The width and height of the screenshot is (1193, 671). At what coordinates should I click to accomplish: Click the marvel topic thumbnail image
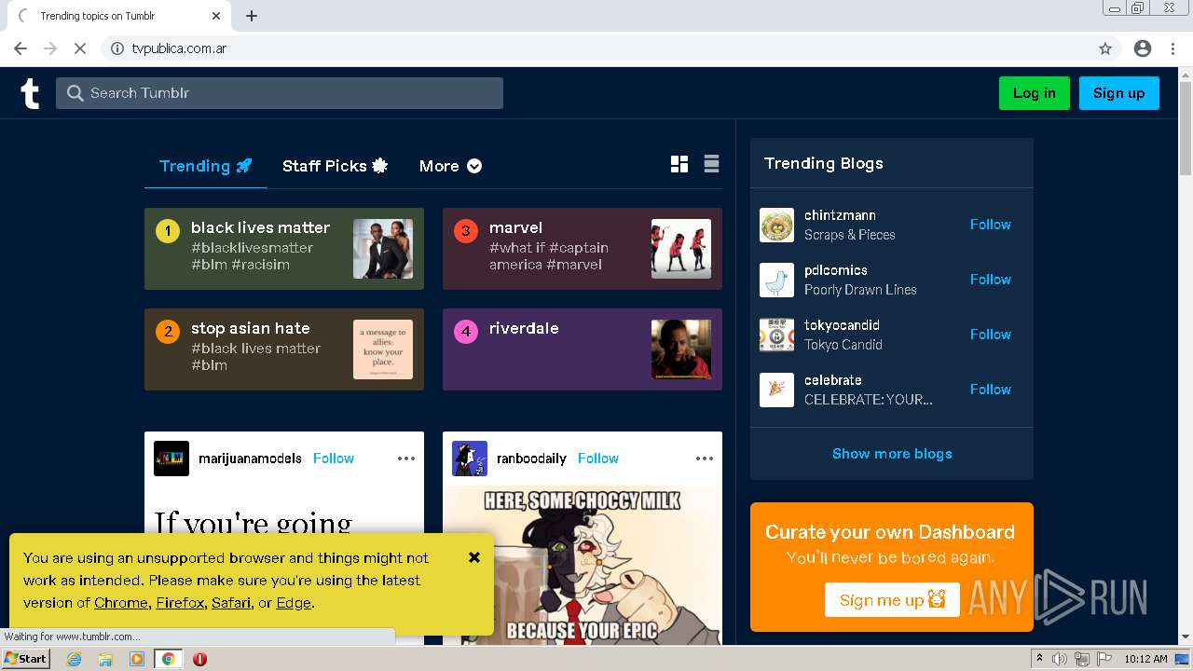681,249
